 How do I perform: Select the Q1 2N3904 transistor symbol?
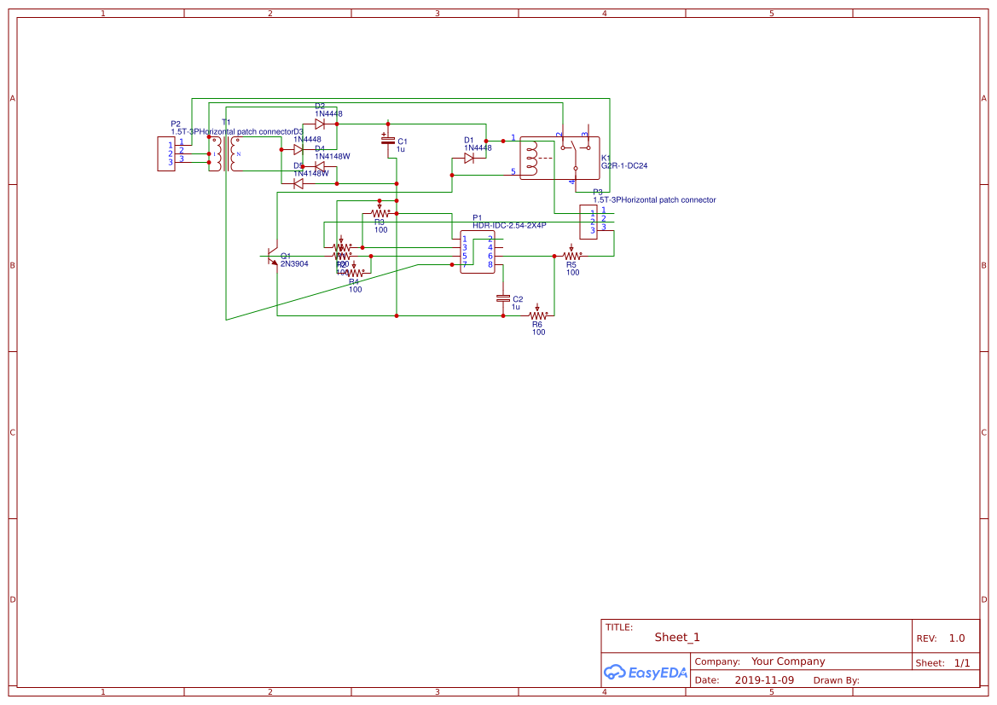[x=272, y=257]
